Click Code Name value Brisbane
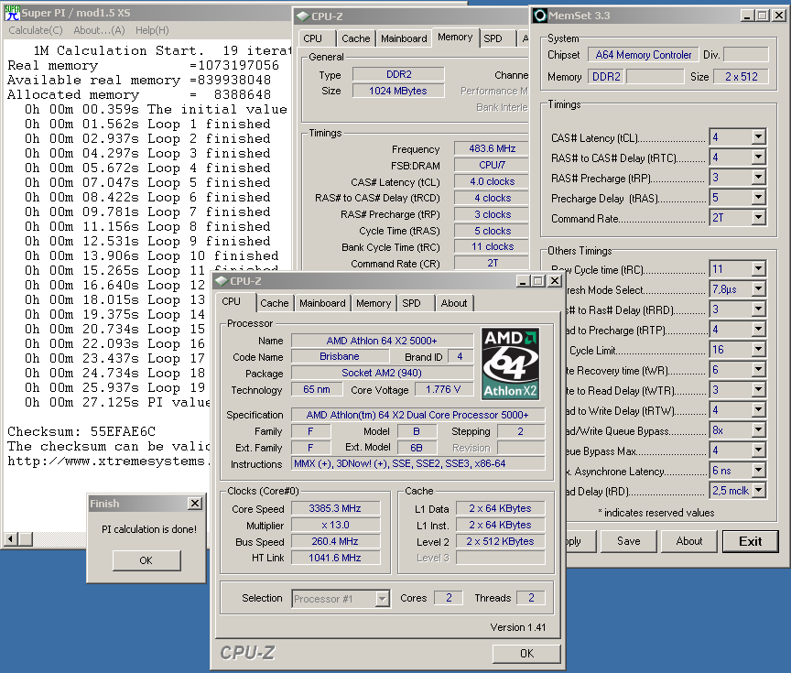This screenshot has height=673, width=791. point(340,357)
